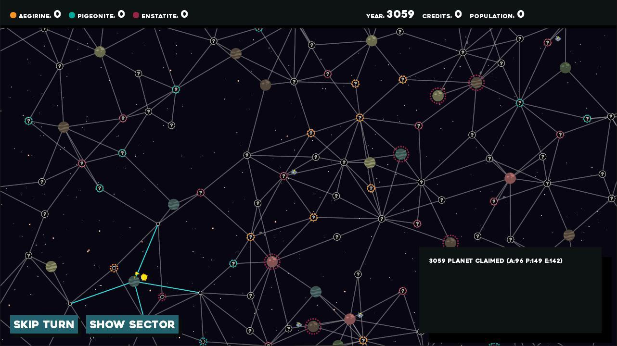Open the Show Sector view
This screenshot has width=617, height=346.
click(x=132, y=324)
